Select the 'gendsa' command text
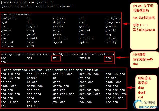This screenshot has width=159, height=111. pyautogui.click(x=111, y=26)
